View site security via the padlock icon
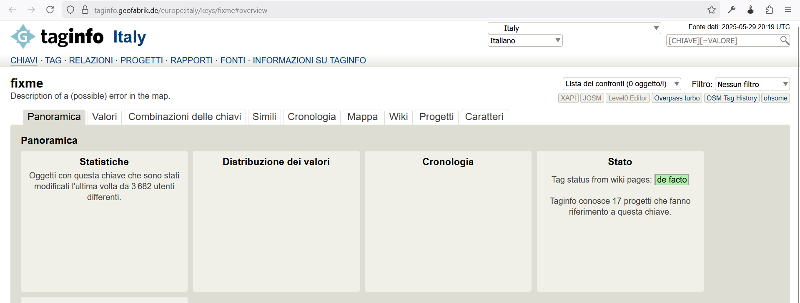This screenshot has width=800, height=303. pos(85,10)
